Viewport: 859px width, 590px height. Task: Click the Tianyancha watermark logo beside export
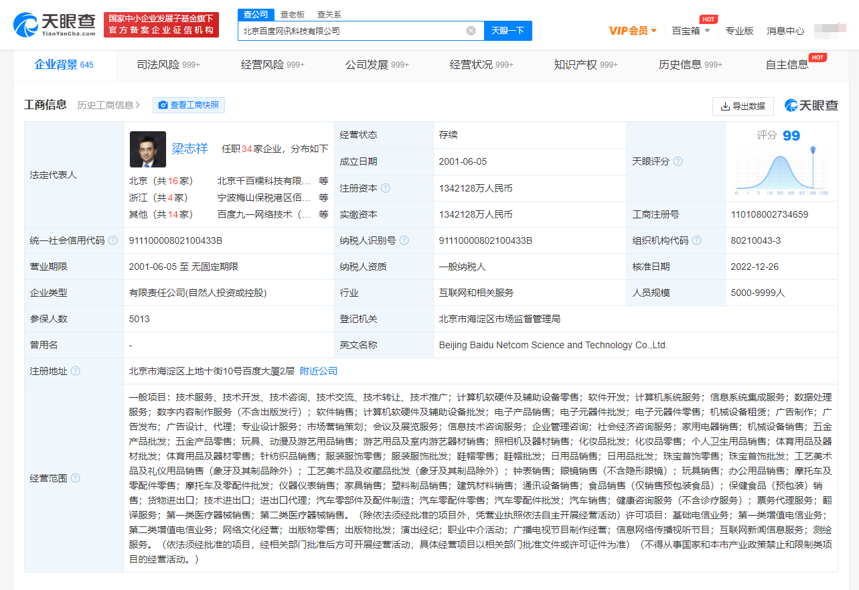pyautogui.click(x=811, y=106)
